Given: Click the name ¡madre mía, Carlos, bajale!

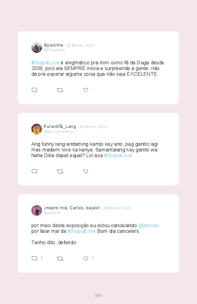Looking at the screenshot, I should click(72, 208).
